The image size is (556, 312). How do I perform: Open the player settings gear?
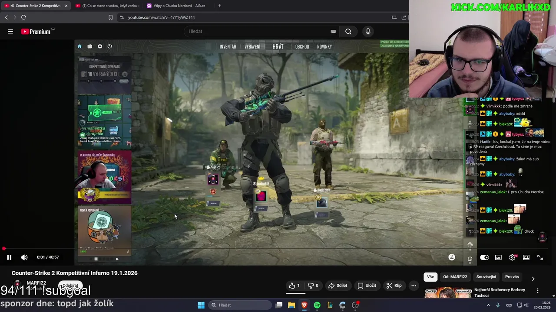(x=513, y=257)
